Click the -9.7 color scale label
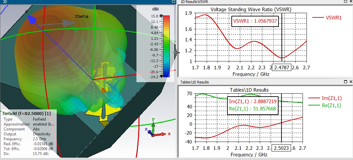 (155, 55)
